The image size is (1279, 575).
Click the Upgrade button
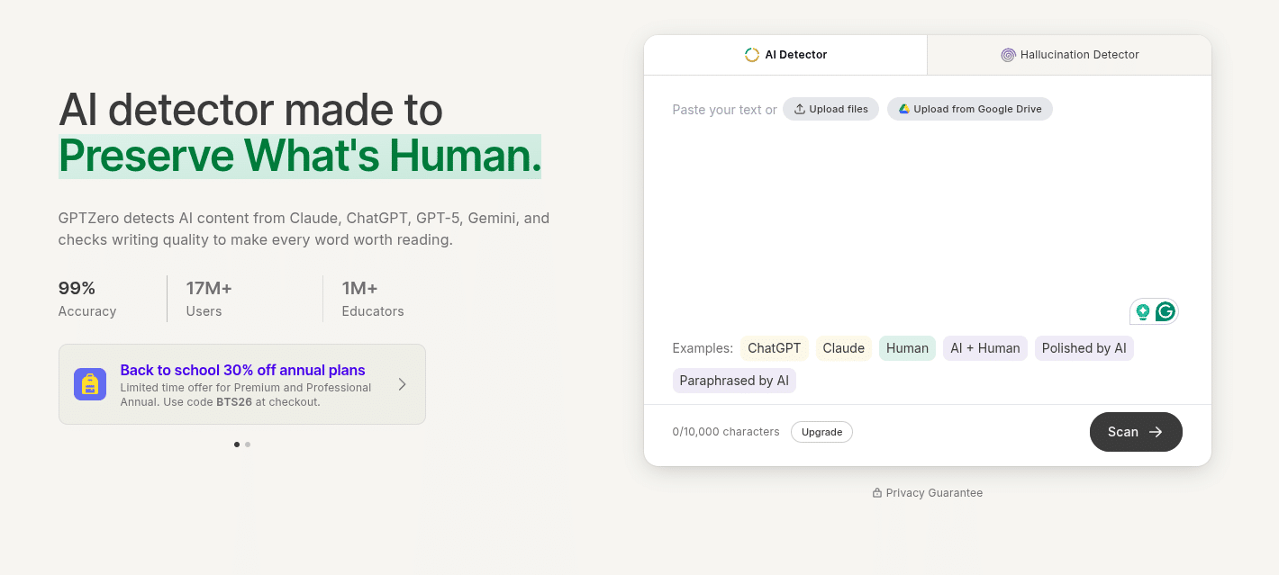coord(821,432)
